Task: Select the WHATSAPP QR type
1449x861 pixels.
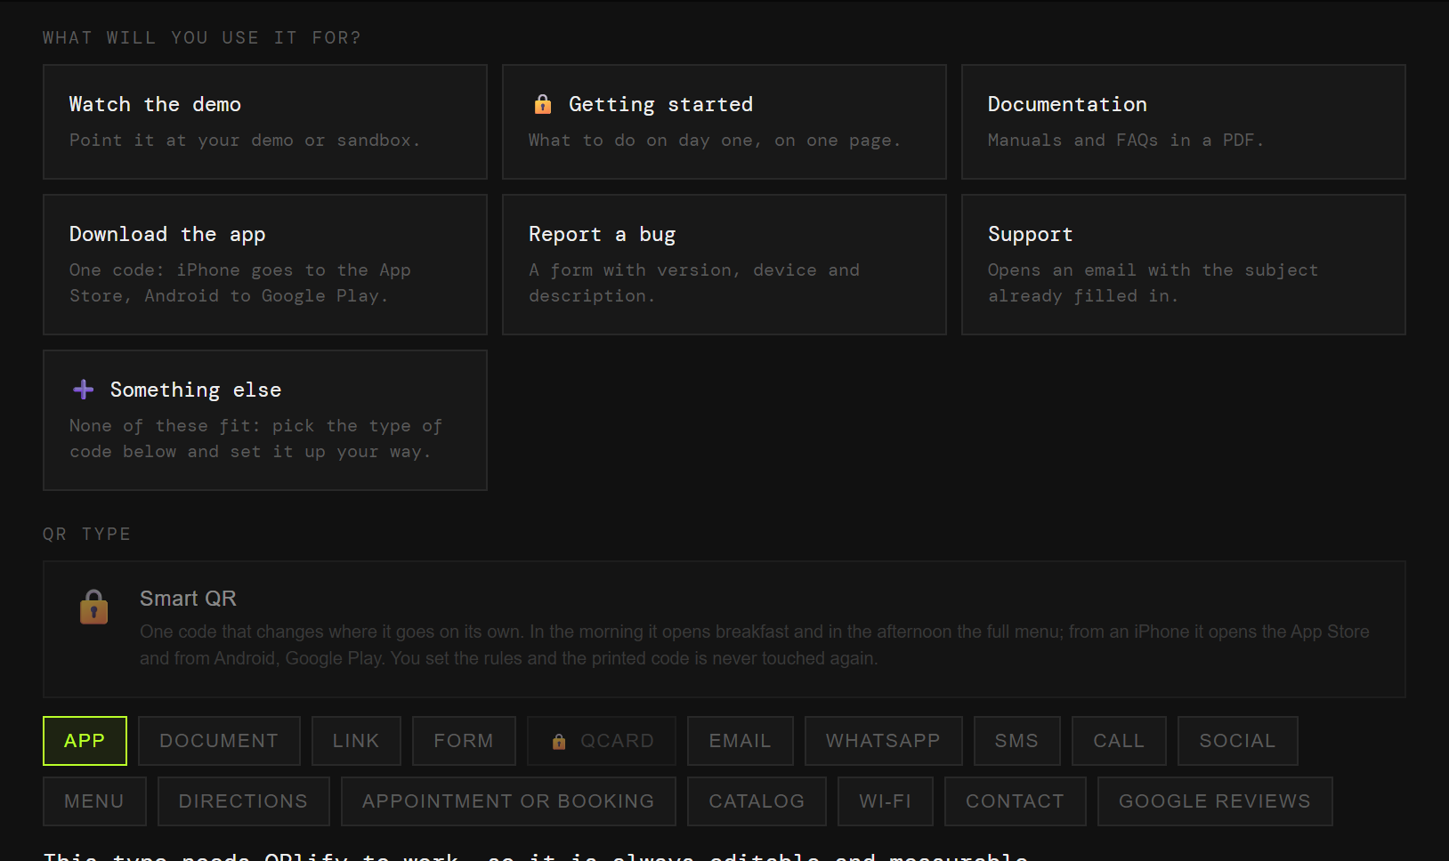Action: click(884, 741)
